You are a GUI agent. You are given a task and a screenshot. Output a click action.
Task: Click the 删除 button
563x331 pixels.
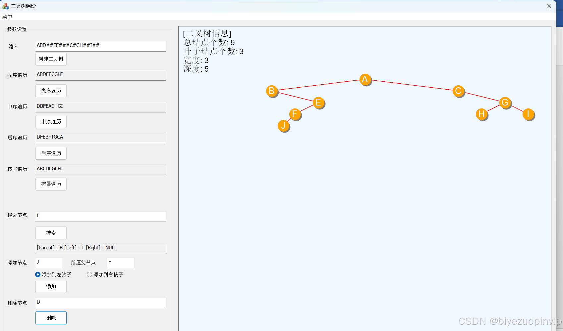point(51,318)
